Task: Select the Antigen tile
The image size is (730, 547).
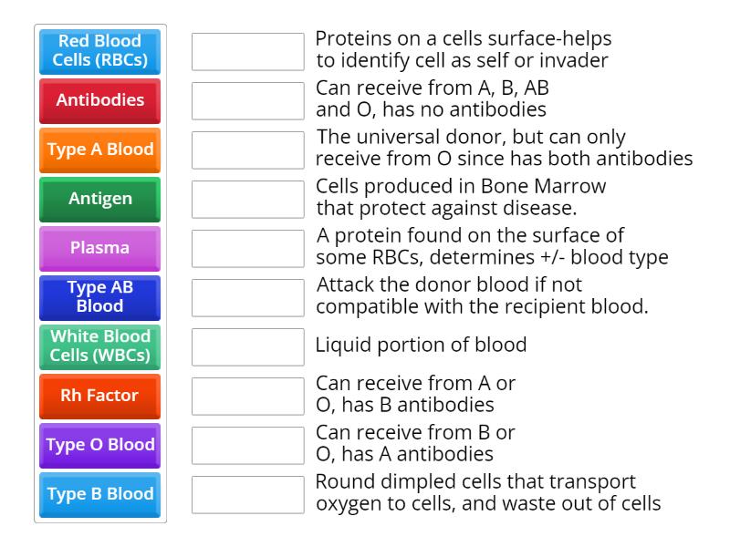Action: point(99,200)
